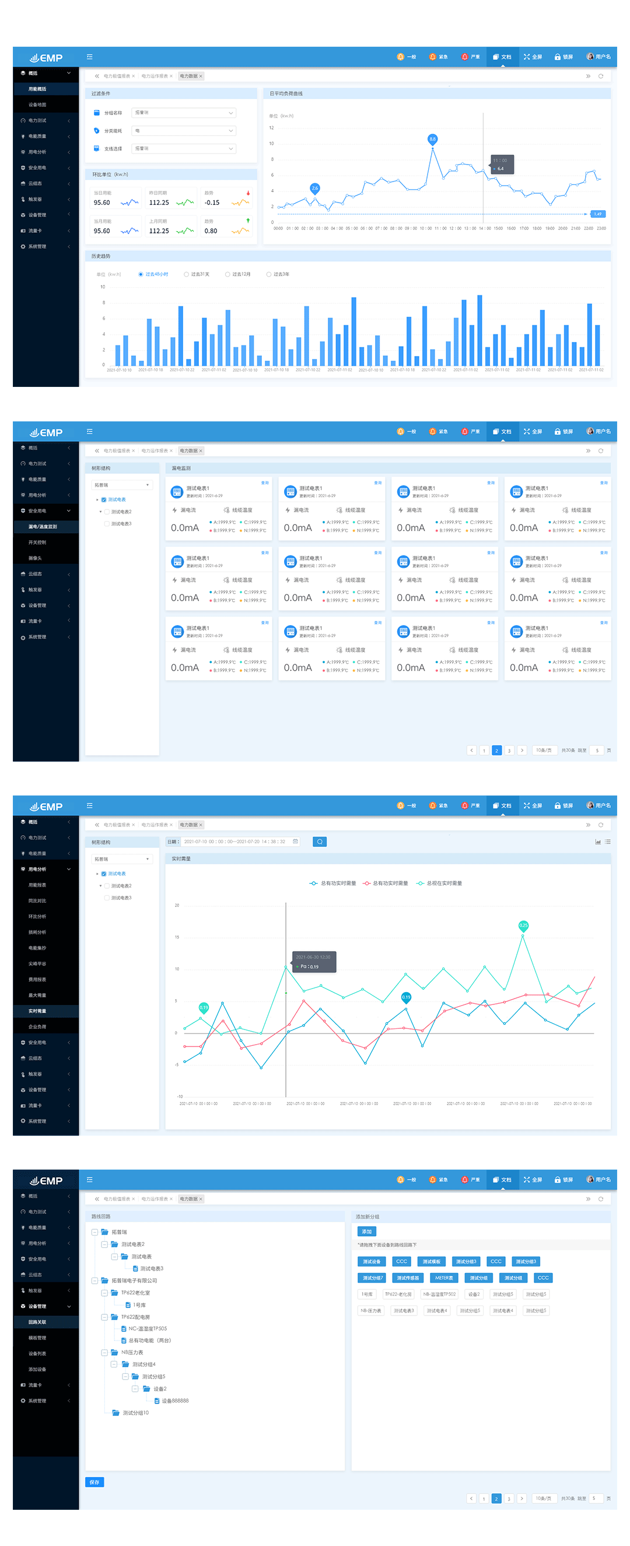Select the 设备888888 device file icon
The height and width of the screenshot is (1546, 630).
pyautogui.click(x=157, y=1401)
